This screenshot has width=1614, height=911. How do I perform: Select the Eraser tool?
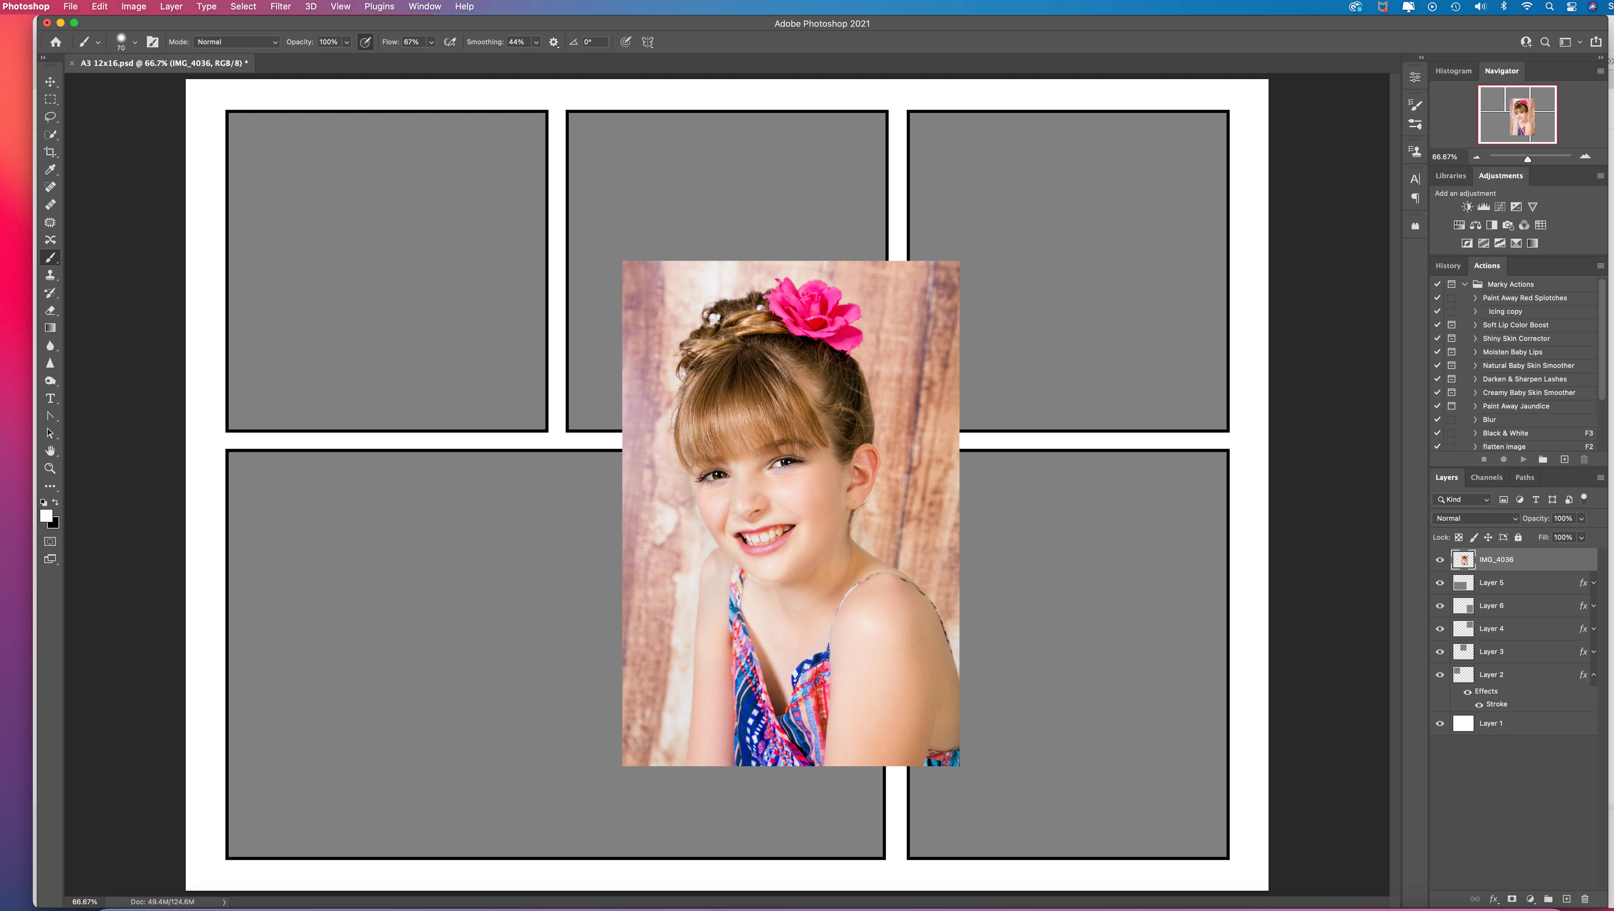(x=50, y=310)
